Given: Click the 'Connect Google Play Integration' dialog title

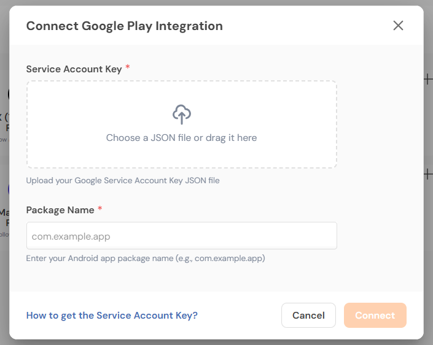Looking at the screenshot, I should pyautogui.click(x=124, y=26).
